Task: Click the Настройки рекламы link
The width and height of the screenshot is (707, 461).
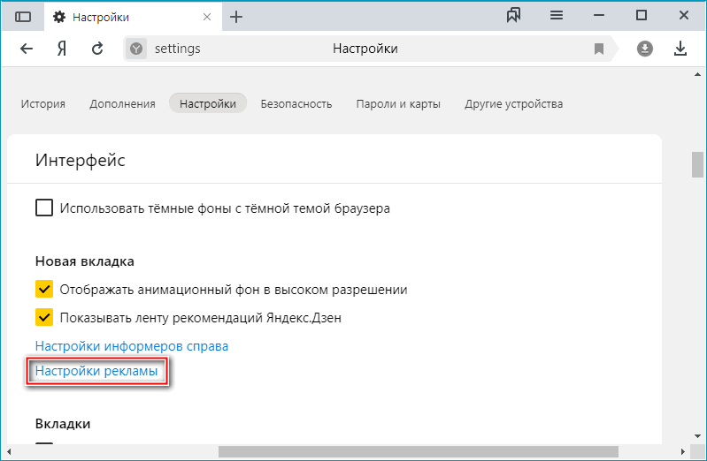Action: pyautogui.click(x=96, y=372)
